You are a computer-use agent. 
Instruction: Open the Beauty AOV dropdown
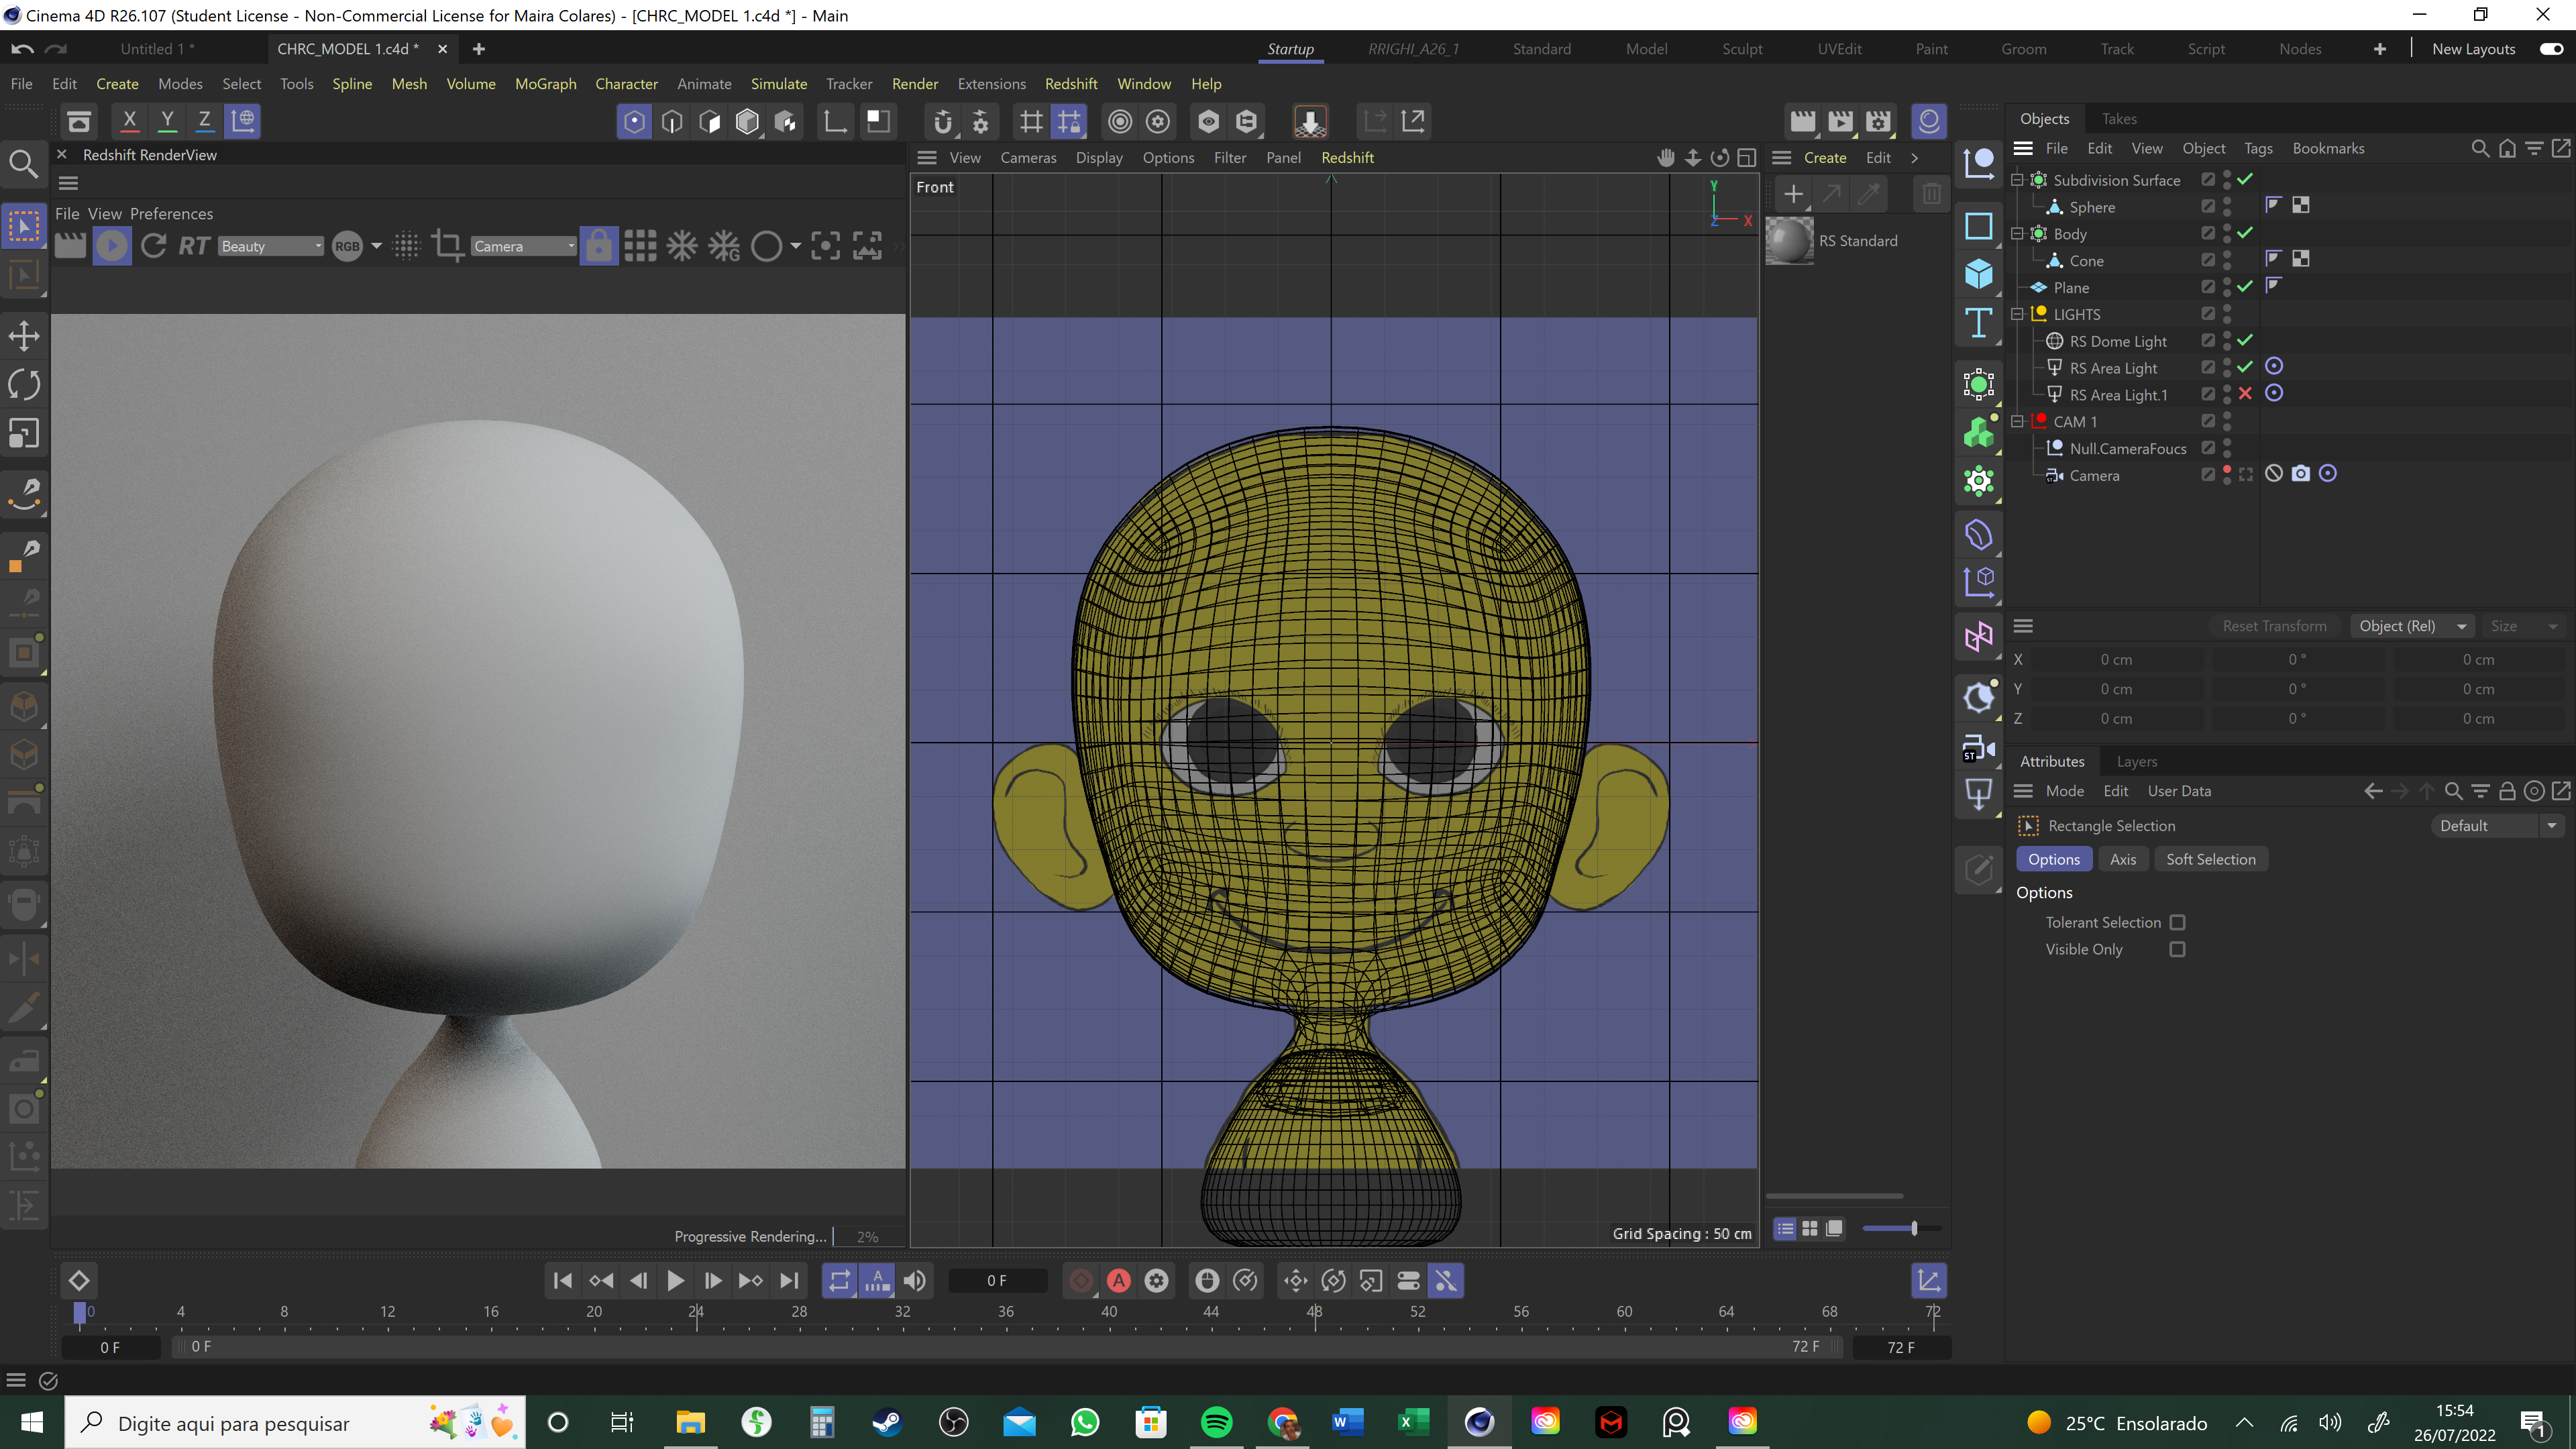[x=271, y=246]
